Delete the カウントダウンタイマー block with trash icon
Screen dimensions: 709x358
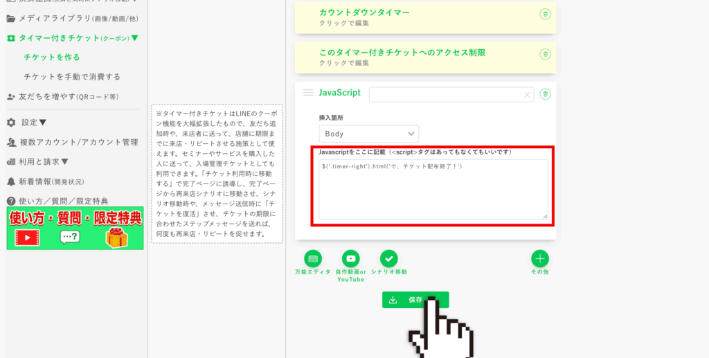[546, 14]
